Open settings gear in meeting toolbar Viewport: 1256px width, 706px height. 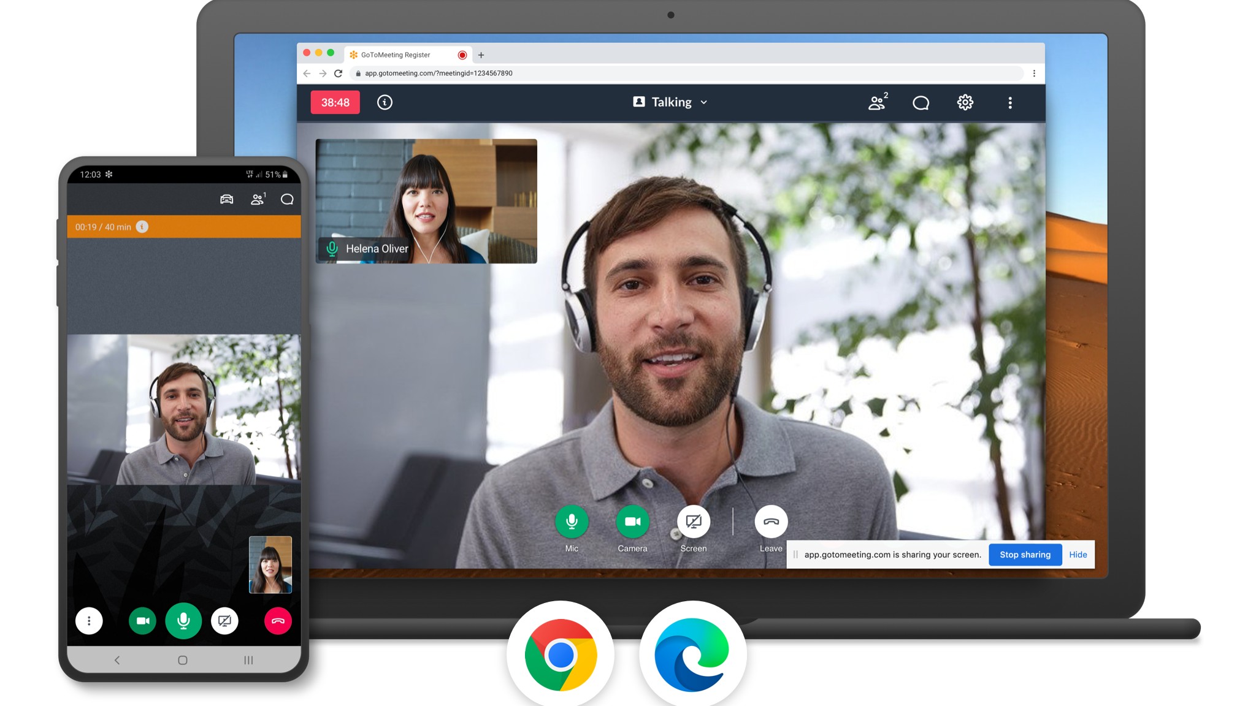tap(965, 102)
